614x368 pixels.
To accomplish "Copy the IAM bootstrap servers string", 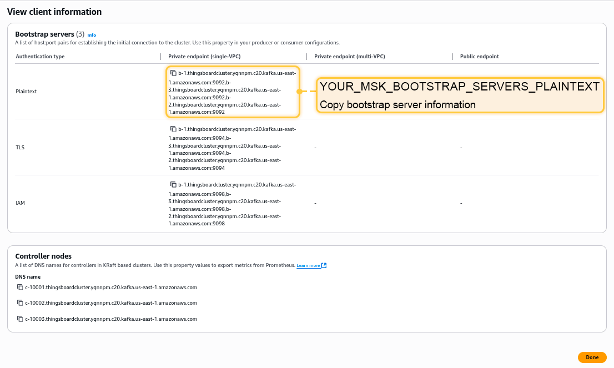I will point(173,184).
